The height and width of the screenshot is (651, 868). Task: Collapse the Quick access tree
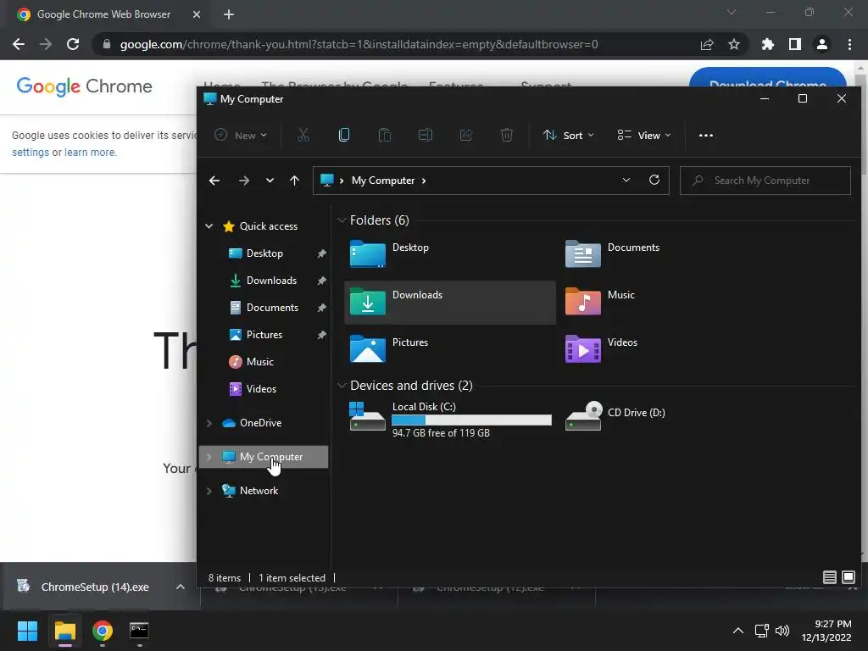[x=209, y=225]
